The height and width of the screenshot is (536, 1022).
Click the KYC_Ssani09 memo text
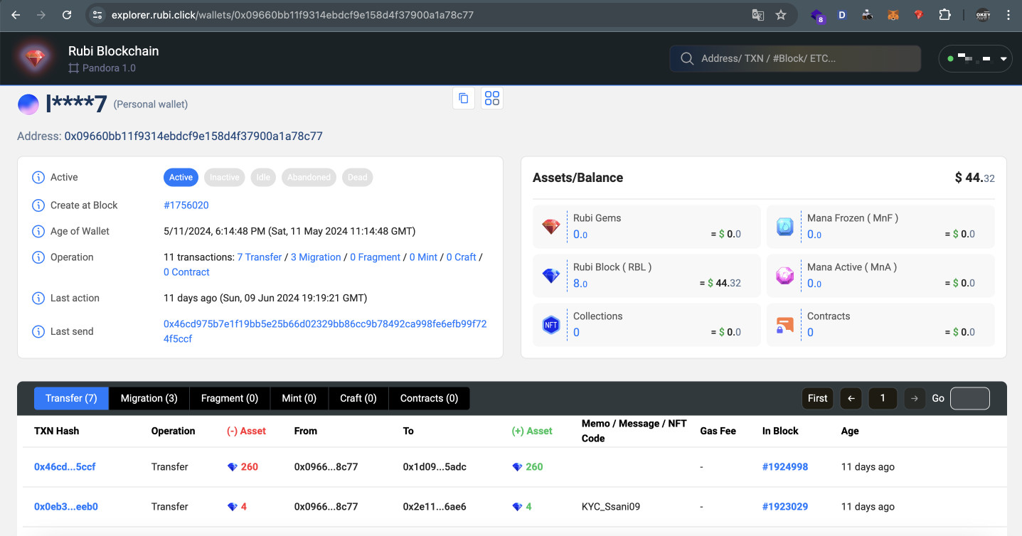pos(611,507)
